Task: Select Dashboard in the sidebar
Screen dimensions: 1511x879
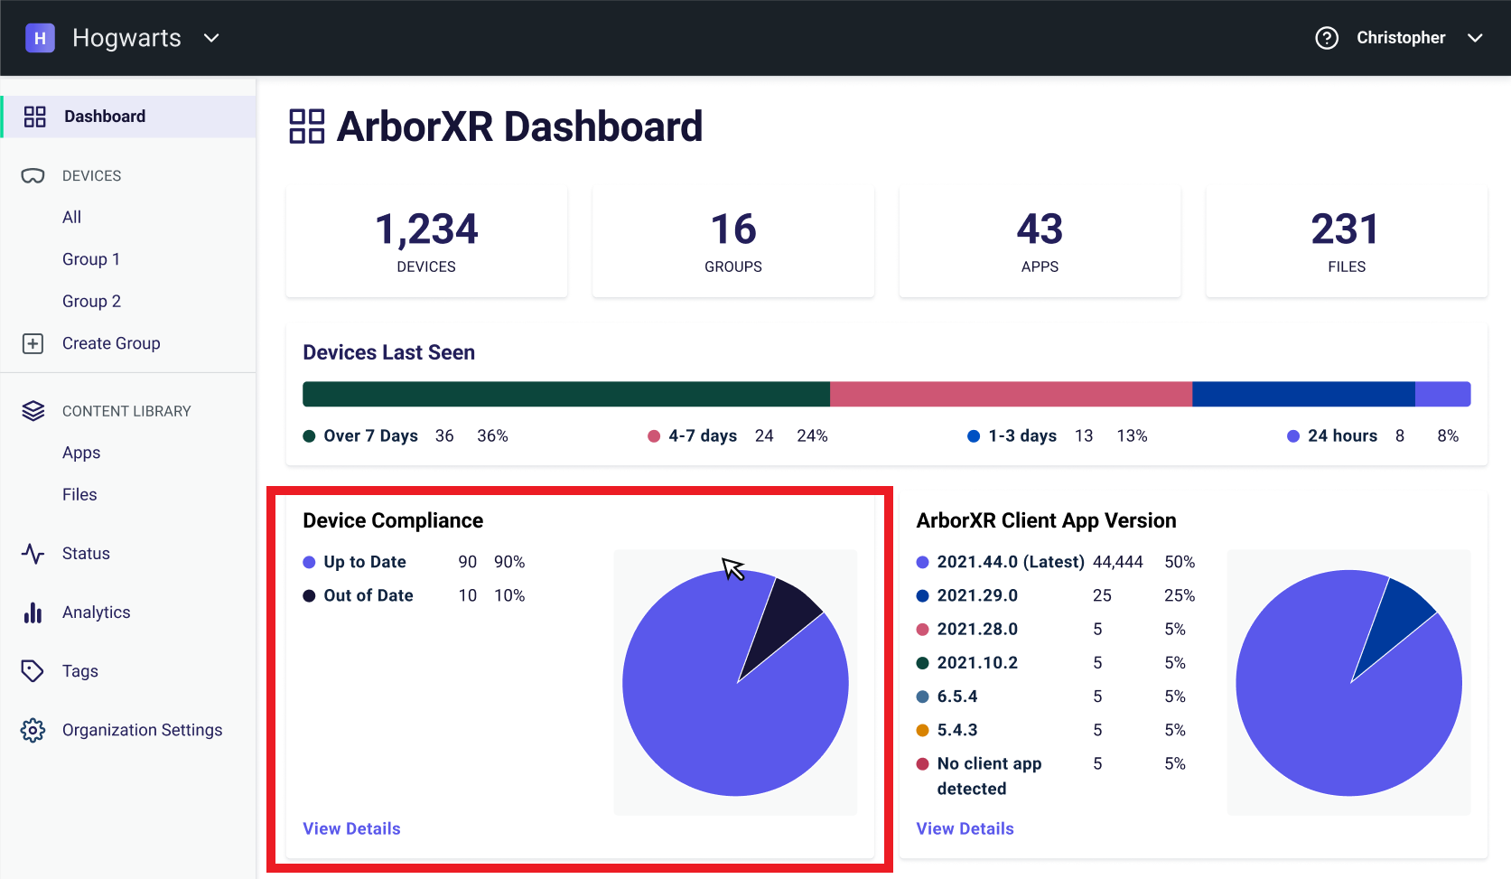Action: [129, 117]
